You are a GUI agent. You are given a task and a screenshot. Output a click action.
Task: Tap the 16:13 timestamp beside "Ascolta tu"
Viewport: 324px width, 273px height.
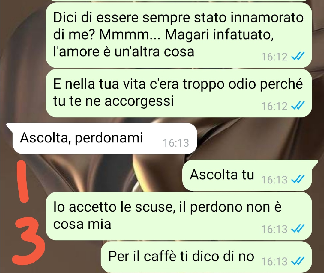pos(274,180)
